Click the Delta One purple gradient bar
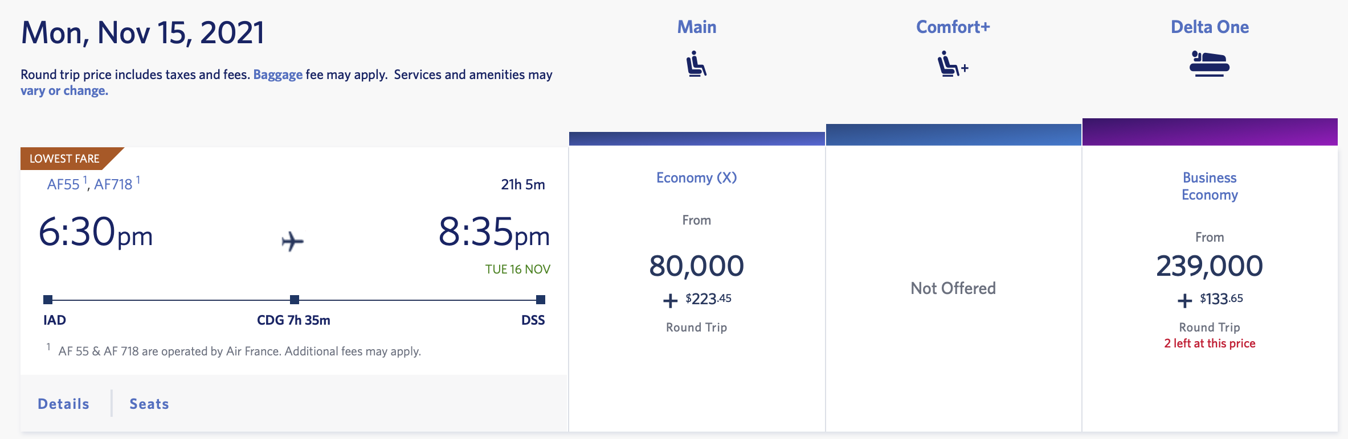 pyautogui.click(x=1210, y=131)
